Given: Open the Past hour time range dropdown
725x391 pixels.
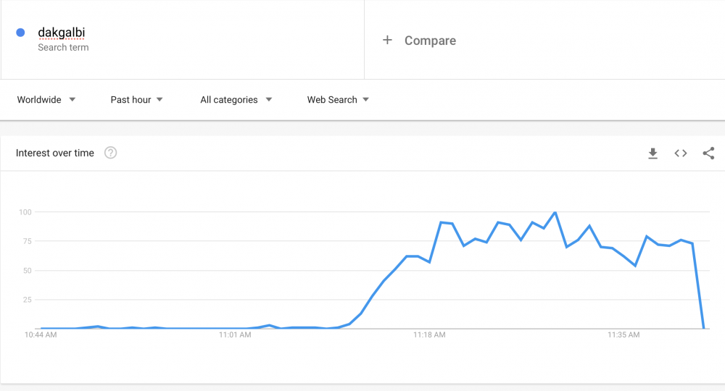Looking at the screenshot, I should 136,100.
